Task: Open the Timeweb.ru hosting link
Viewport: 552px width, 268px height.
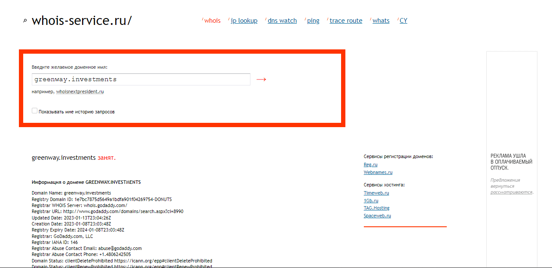Action: click(376, 193)
